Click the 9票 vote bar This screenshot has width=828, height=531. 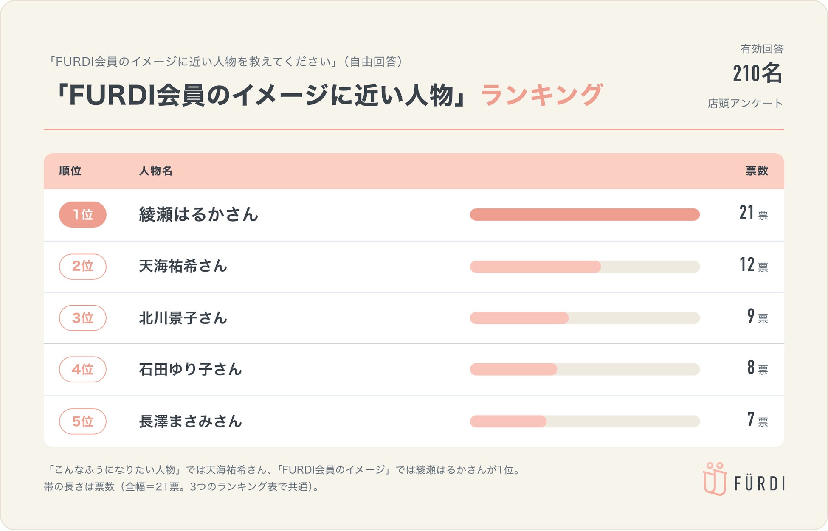585,318
